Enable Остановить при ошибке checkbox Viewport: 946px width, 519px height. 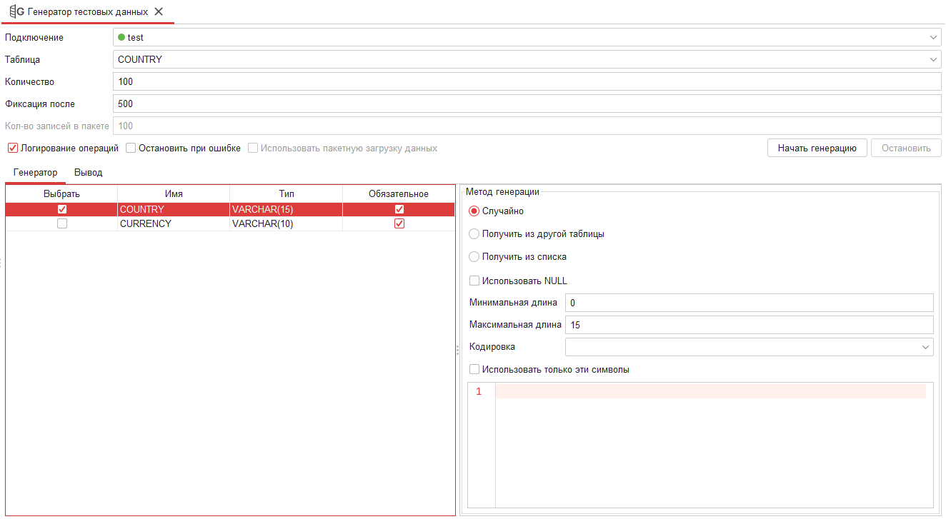click(131, 148)
